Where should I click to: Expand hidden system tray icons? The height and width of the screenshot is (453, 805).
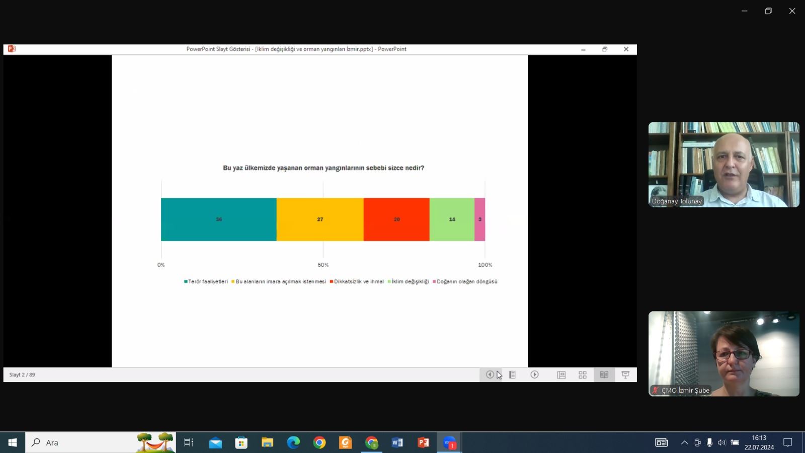[x=684, y=442]
